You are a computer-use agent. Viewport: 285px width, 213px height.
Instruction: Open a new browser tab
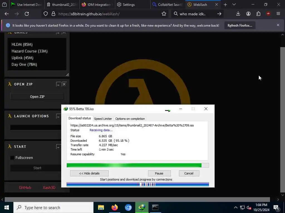point(225,5)
